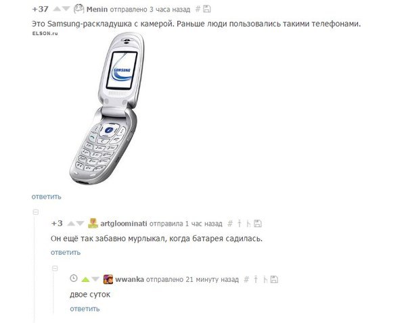Collapse the reply thread under Menin's comment

(36, 212)
